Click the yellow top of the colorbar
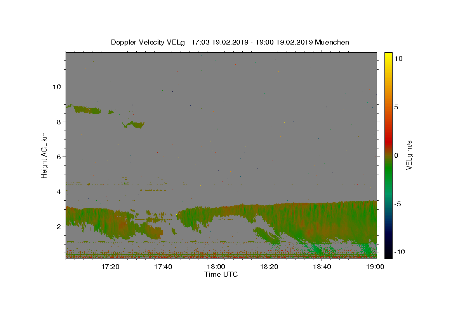The width and height of the screenshot is (466, 310). pos(388,56)
